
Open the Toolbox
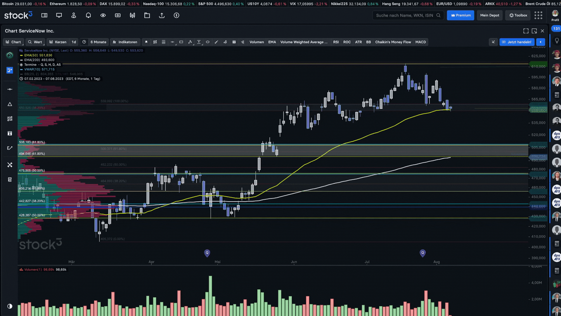[x=518, y=15]
